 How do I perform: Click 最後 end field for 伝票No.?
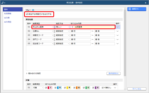point(104,31)
